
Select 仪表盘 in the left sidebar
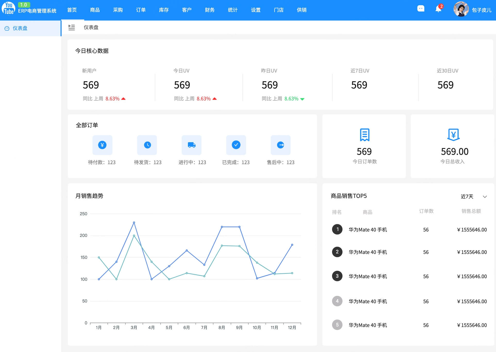click(20, 28)
